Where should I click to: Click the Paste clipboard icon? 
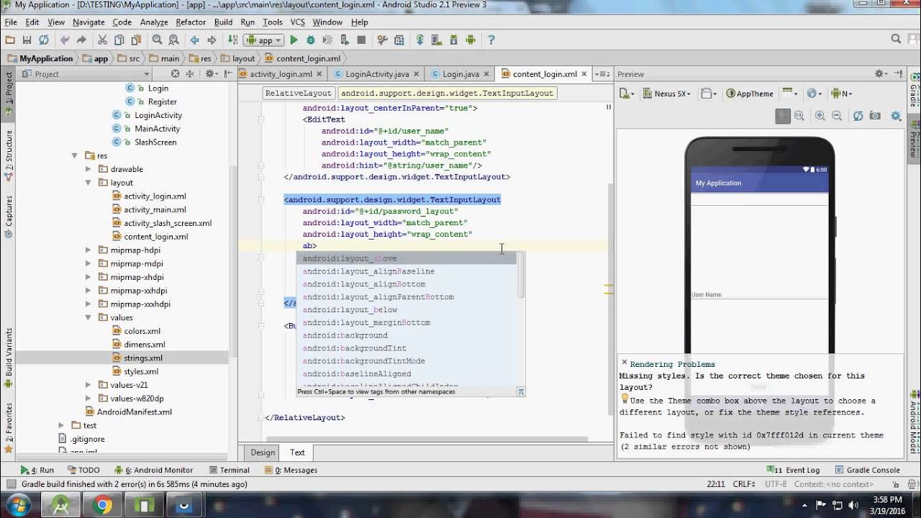pos(136,40)
